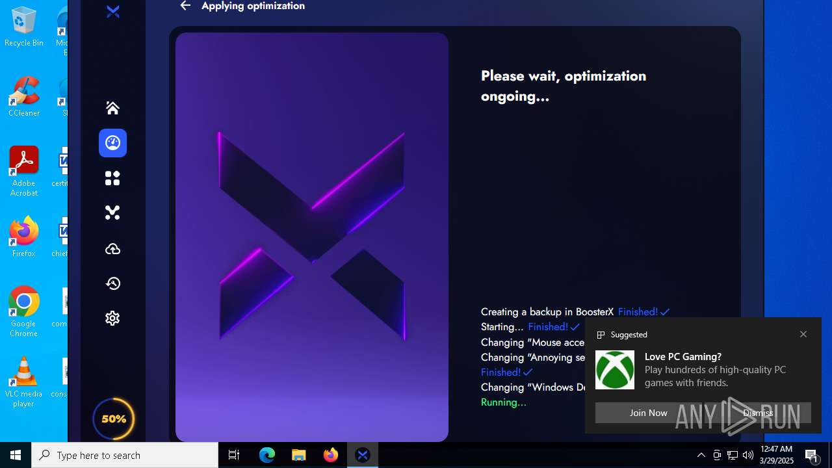Select the Google Chrome desktop icon
This screenshot has height=468, width=832.
(x=24, y=312)
